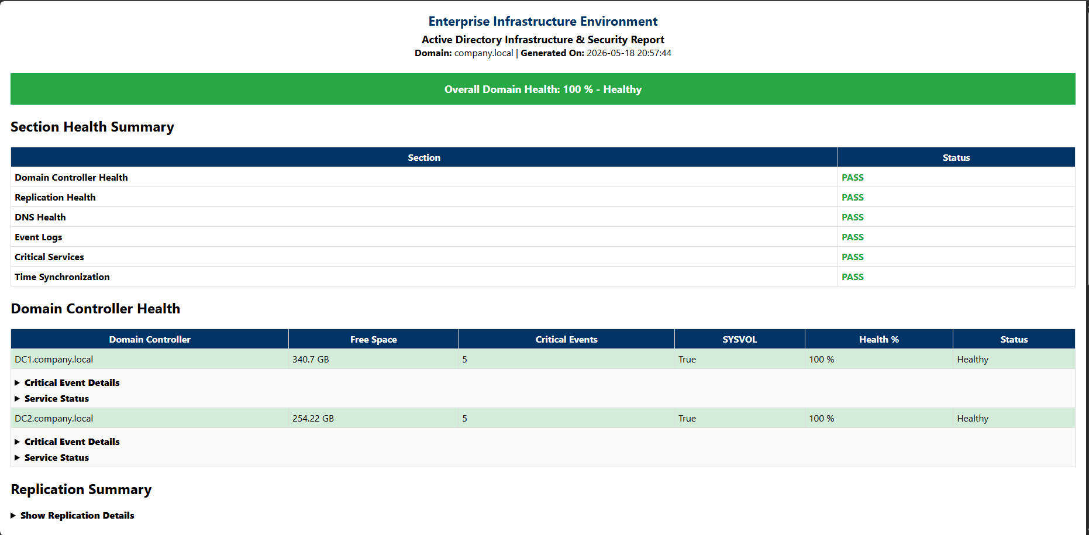
Task: Select the Critical Services row label
Action: (x=49, y=257)
